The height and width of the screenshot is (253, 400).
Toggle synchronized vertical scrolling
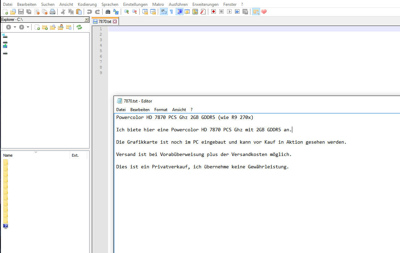click(145, 12)
